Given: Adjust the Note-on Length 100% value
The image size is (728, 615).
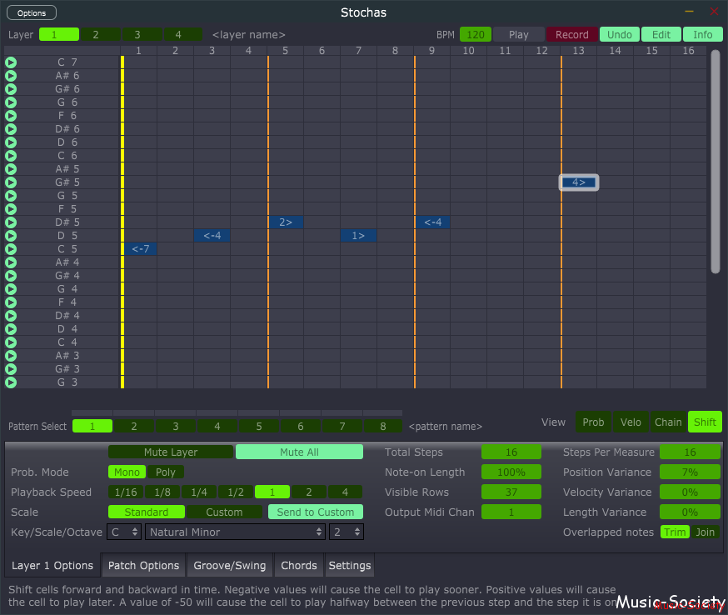Looking at the screenshot, I should [511, 472].
